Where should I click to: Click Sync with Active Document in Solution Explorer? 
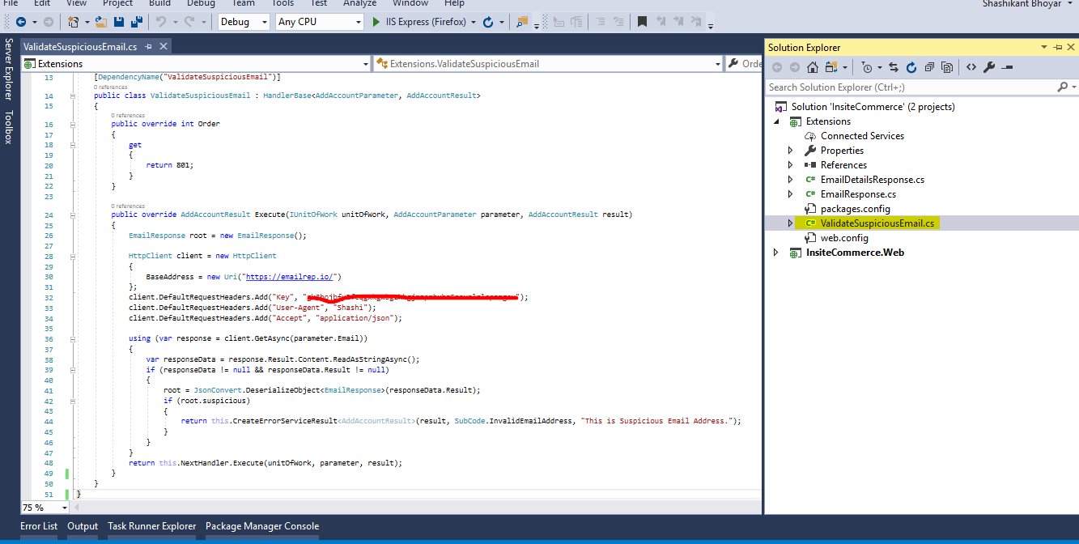click(x=894, y=67)
